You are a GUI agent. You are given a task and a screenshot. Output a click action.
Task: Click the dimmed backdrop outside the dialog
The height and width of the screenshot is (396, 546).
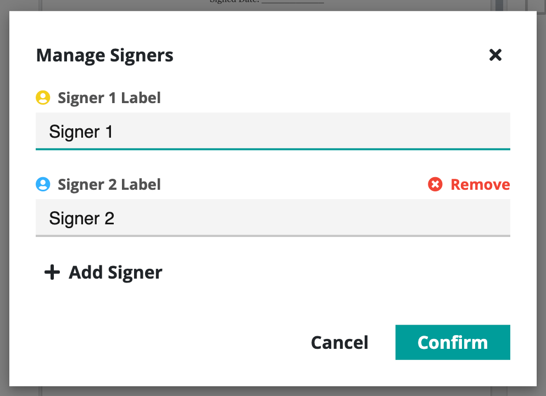click(4, 219)
